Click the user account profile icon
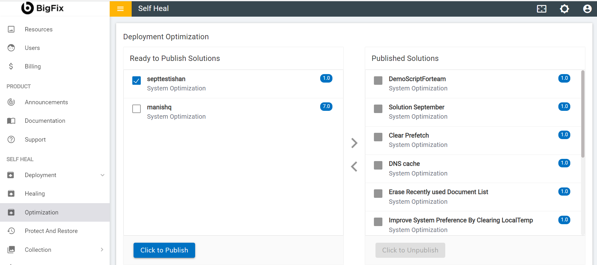597x265 pixels. coord(587,9)
